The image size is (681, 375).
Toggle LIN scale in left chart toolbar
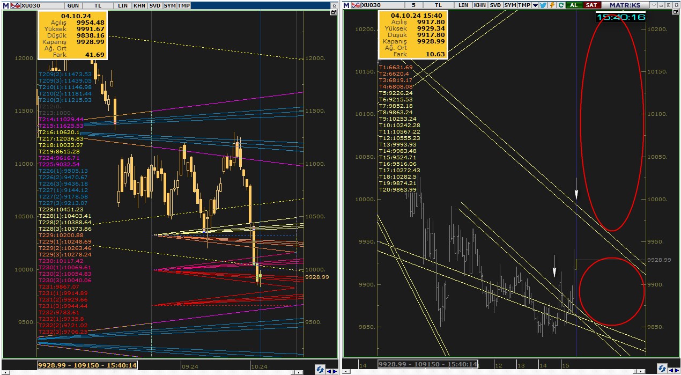[123, 5]
